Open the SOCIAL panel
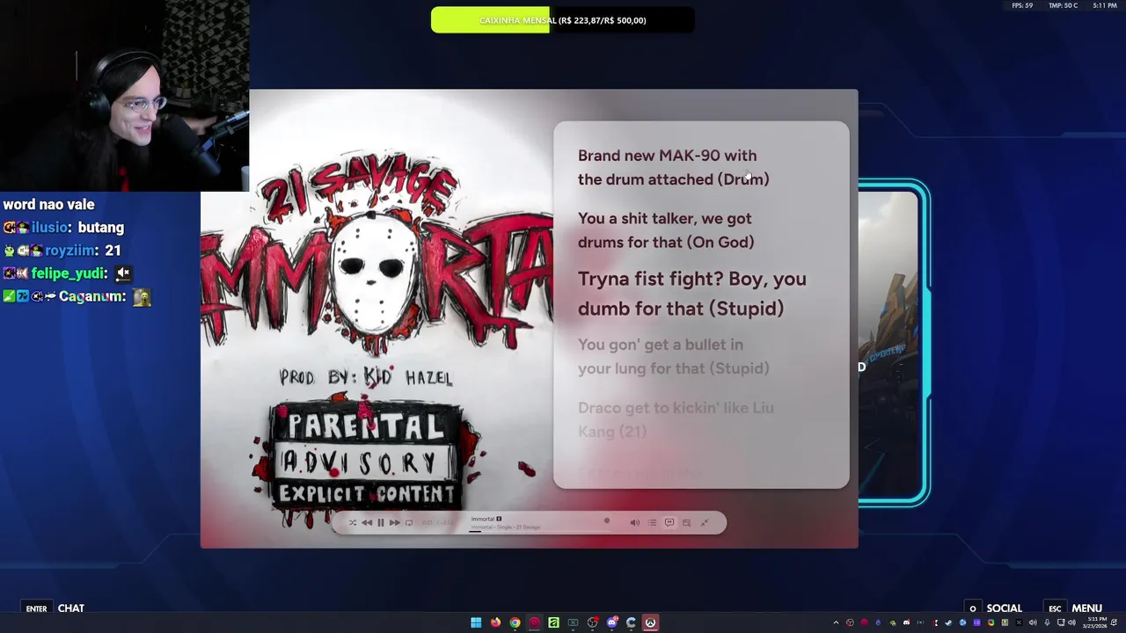1126x633 pixels. click(x=1004, y=608)
